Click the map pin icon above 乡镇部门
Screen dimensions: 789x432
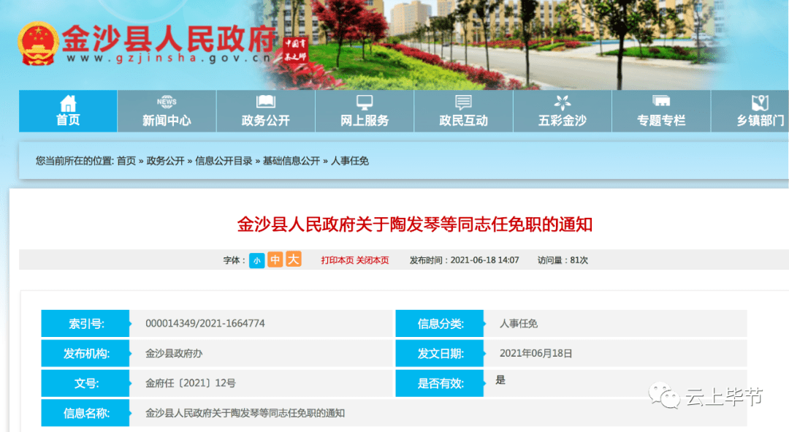tap(760, 103)
